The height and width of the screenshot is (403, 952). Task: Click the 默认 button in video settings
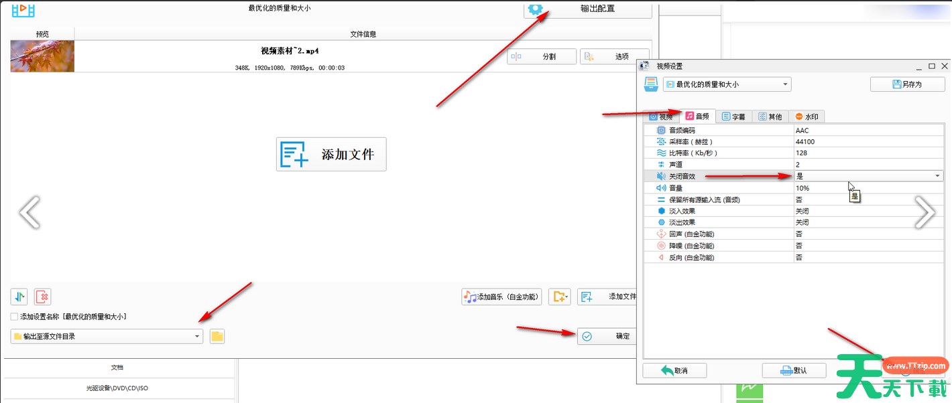[794, 370]
